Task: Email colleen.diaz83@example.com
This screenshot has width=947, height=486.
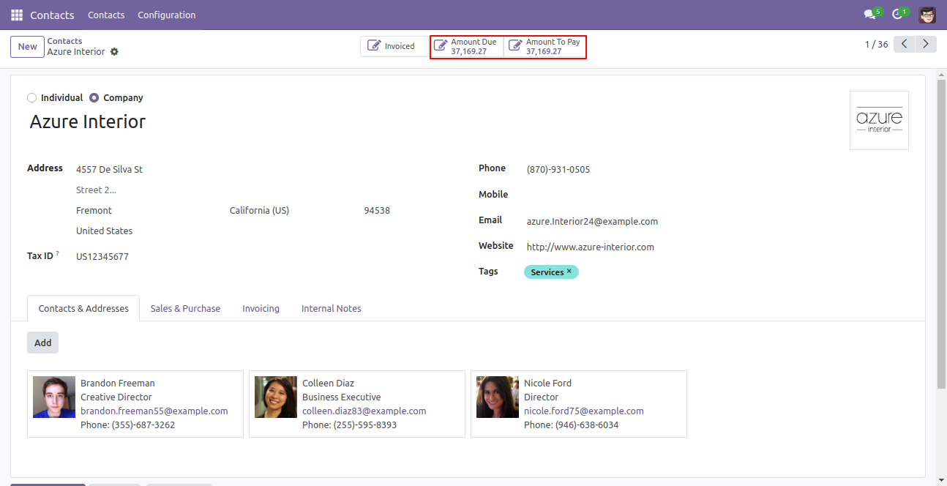Action: pyautogui.click(x=364, y=411)
